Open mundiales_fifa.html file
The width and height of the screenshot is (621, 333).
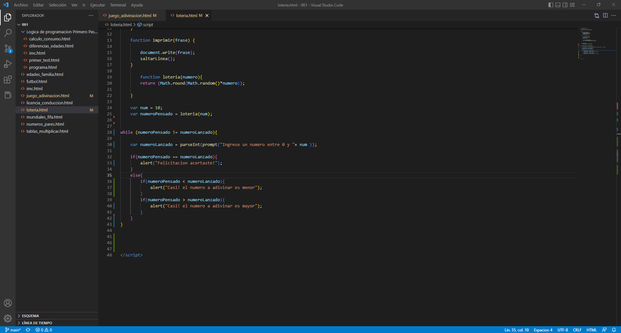[x=57, y=117]
